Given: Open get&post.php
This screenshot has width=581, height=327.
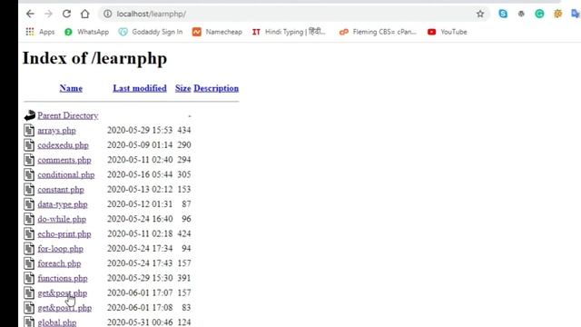Looking at the screenshot, I should (x=63, y=293).
